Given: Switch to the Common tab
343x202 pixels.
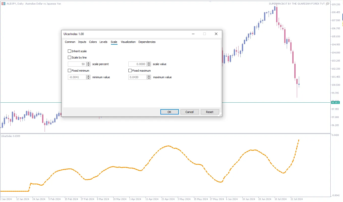Looking at the screenshot, I should pyautogui.click(x=70, y=42).
